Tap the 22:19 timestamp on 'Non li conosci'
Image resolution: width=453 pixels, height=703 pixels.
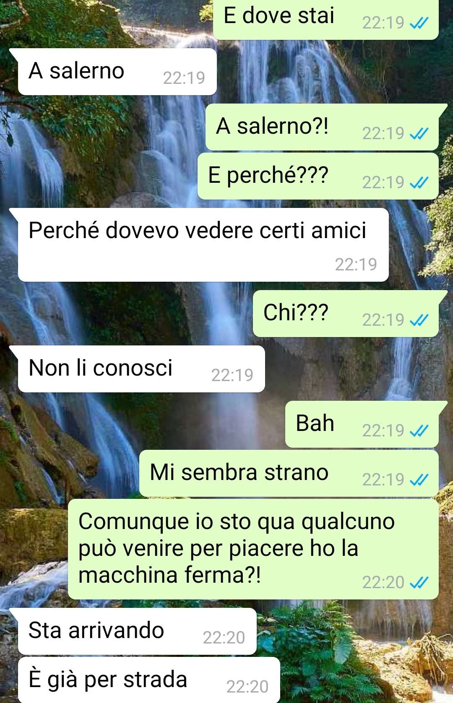pos(232,375)
